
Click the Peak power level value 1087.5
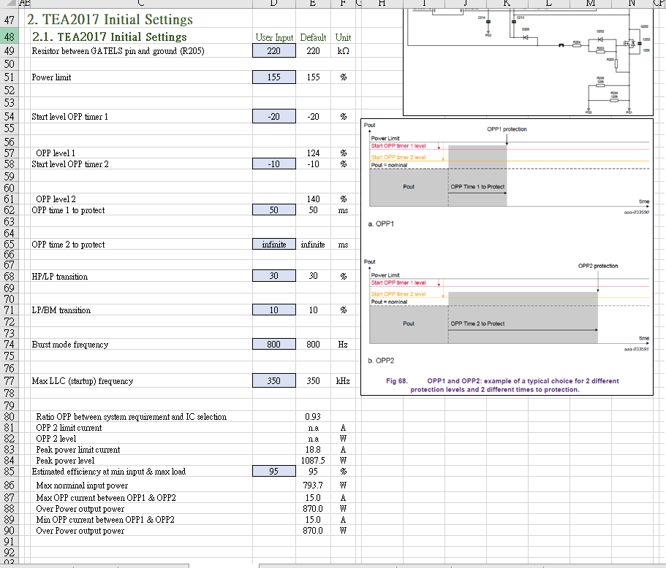313,460
